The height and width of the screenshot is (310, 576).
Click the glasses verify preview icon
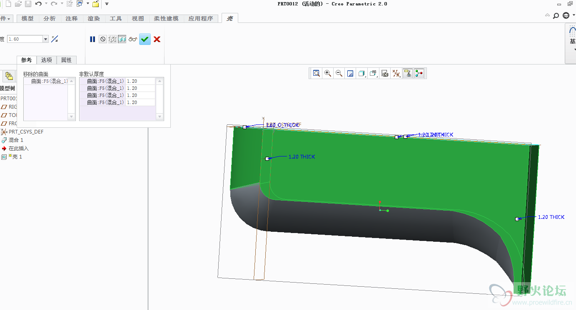pyautogui.click(x=133, y=39)
